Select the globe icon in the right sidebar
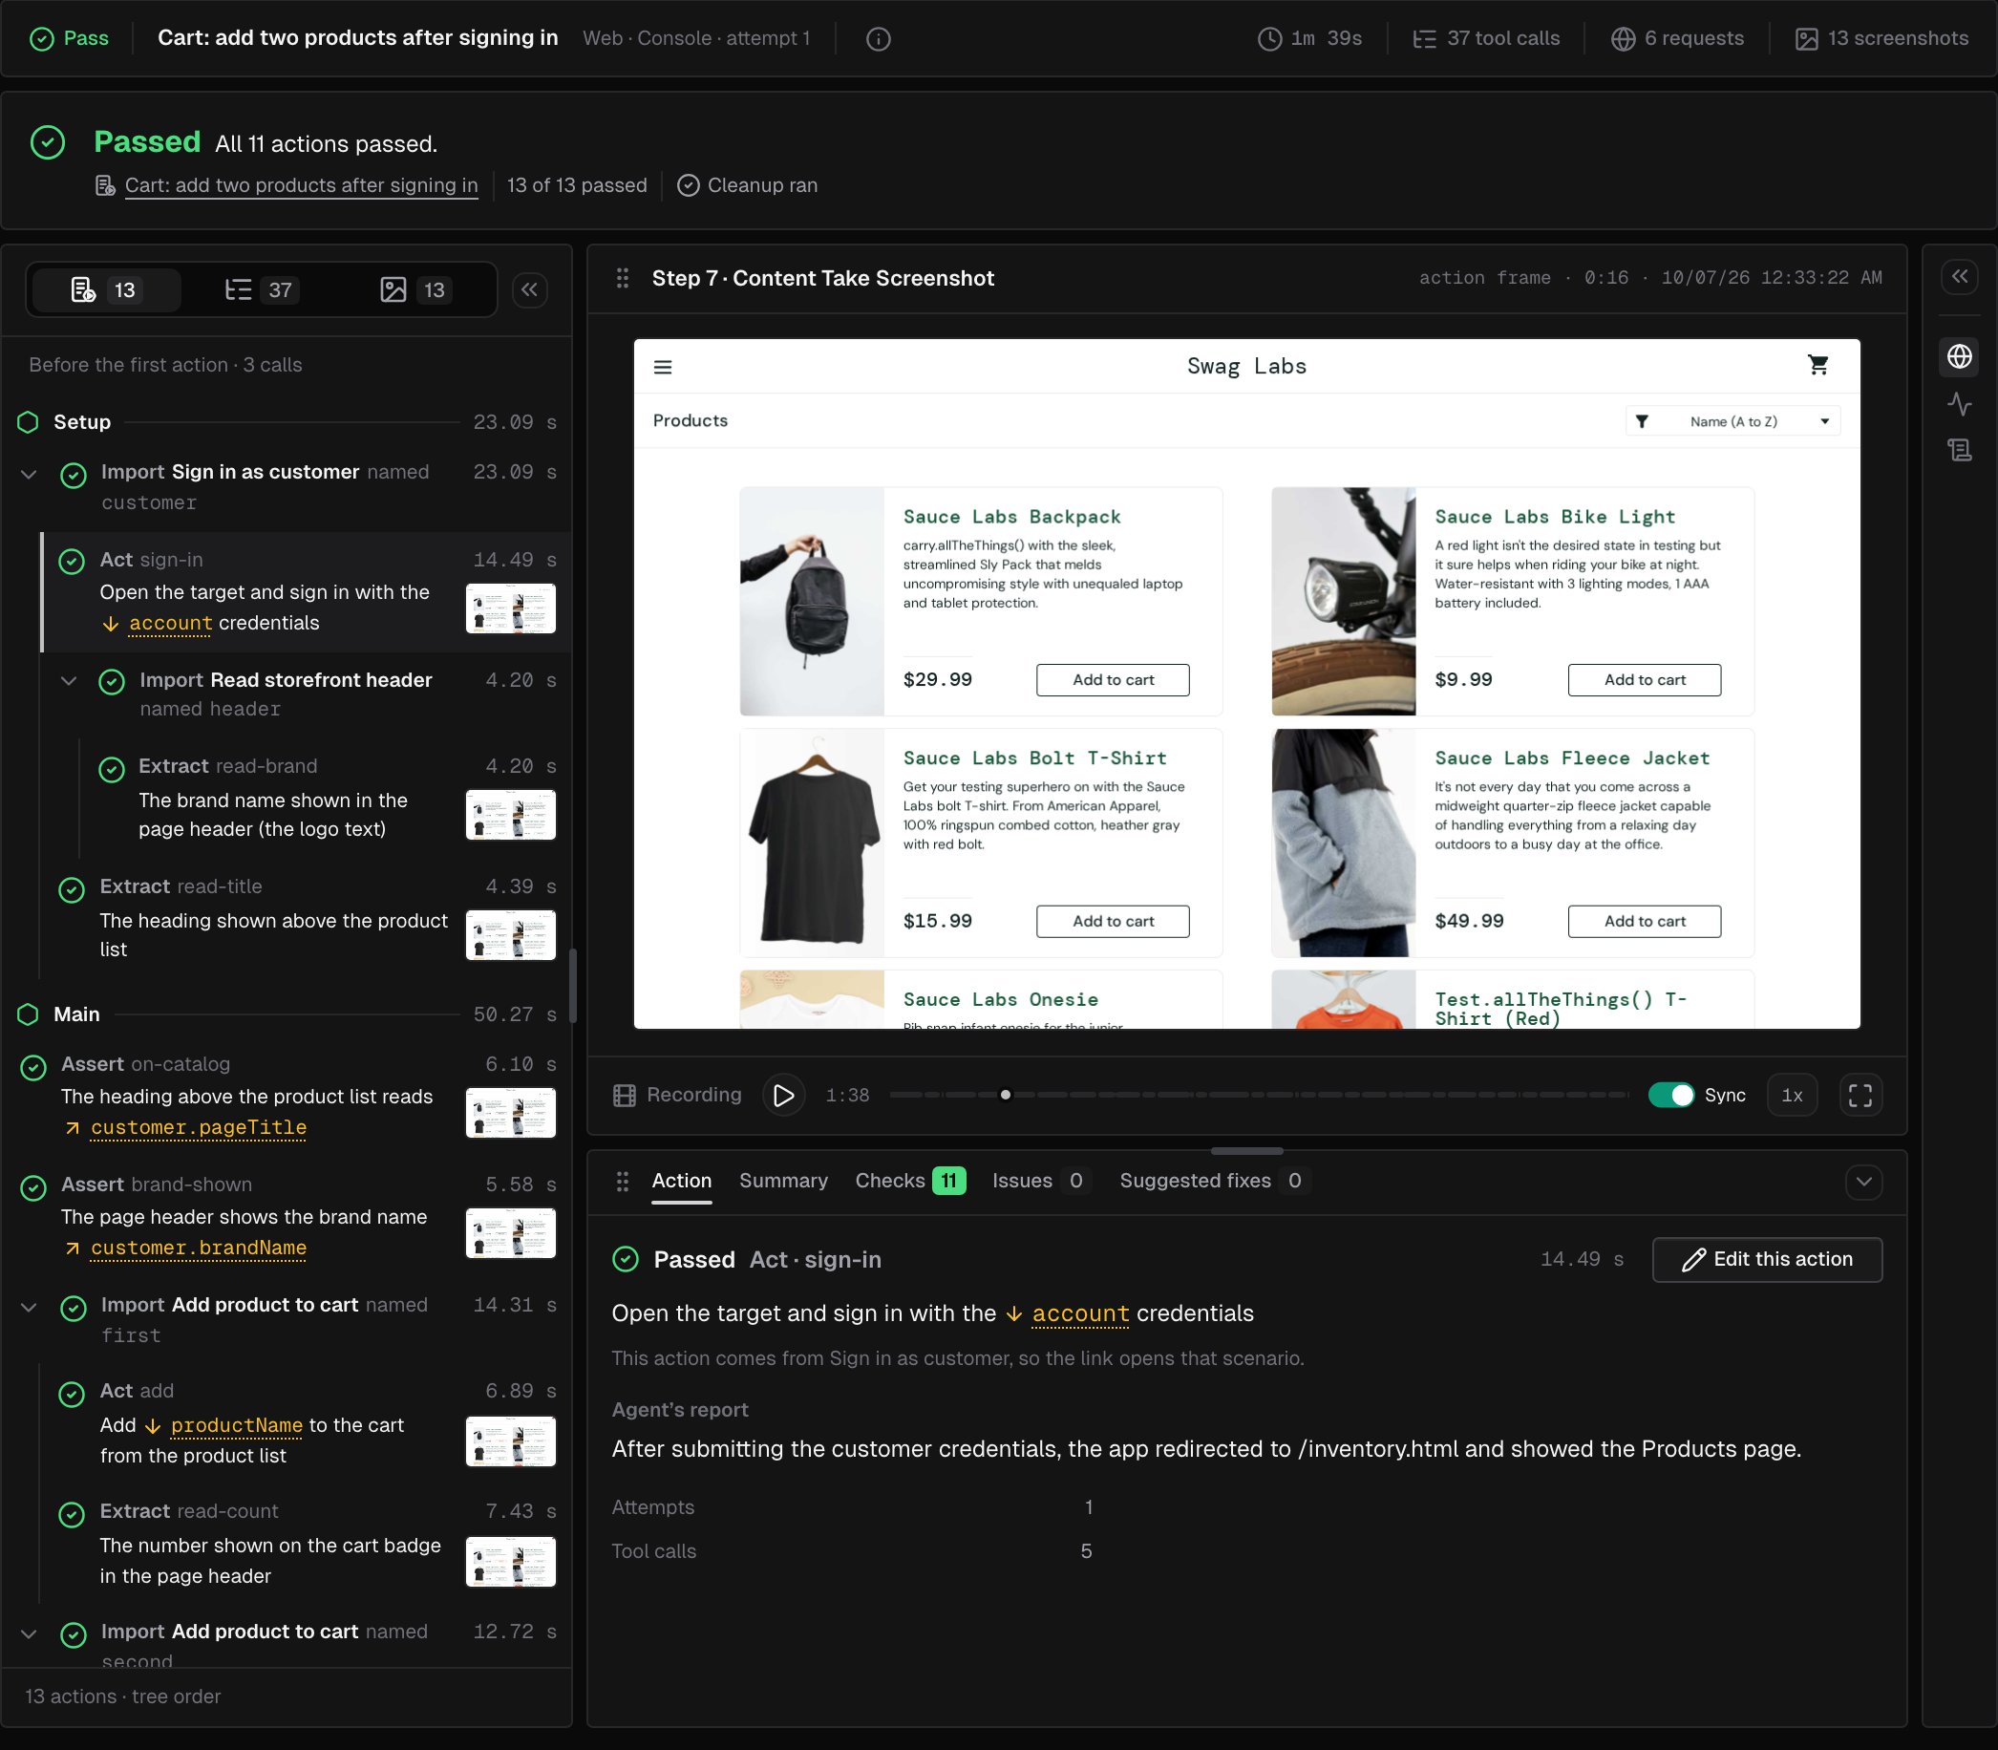The width and height of the screenshot is (1998, 1750). tap(1959, 356)
